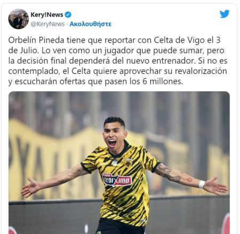
Task: Open the @KeryNews handle link
Action: 47,24
